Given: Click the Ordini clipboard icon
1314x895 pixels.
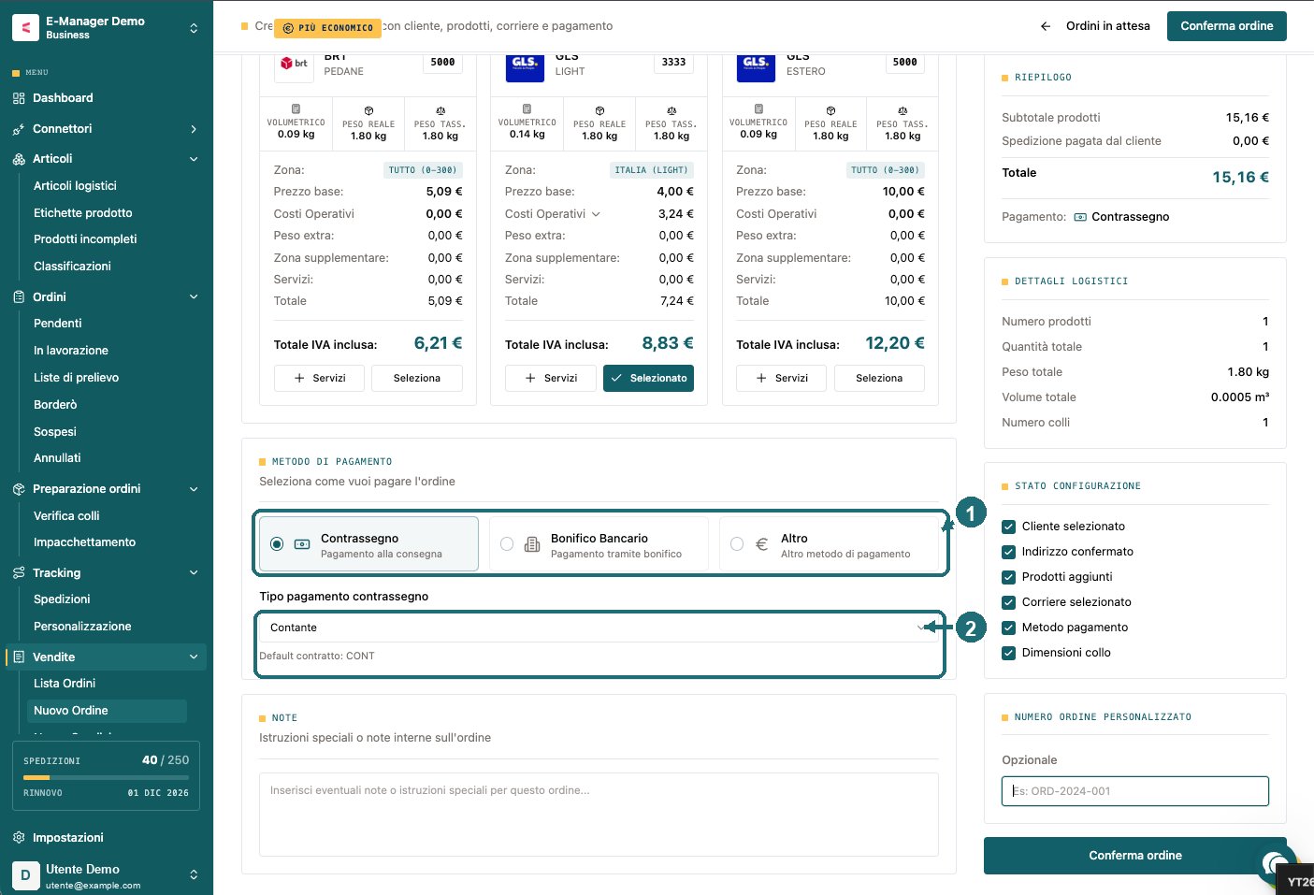Looking at the screenshot, I should pyautogui.click(x=19, y=297).
